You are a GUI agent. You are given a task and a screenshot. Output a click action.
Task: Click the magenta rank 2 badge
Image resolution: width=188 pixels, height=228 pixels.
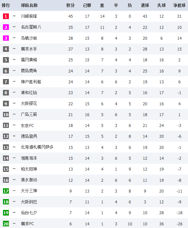(x=6, y=27)
